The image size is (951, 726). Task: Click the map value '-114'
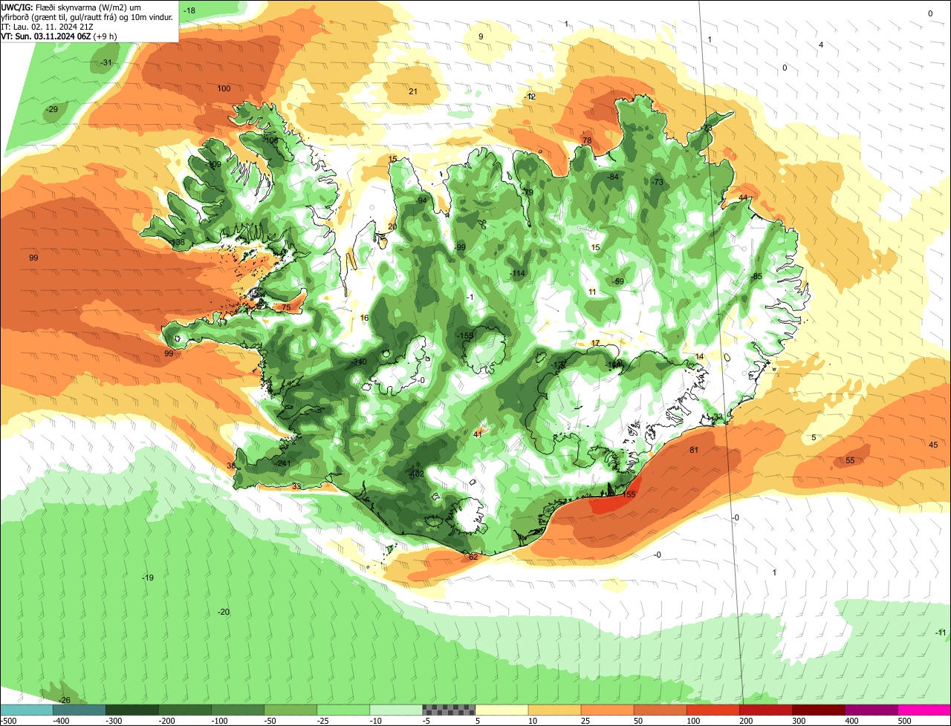[518, 274]
